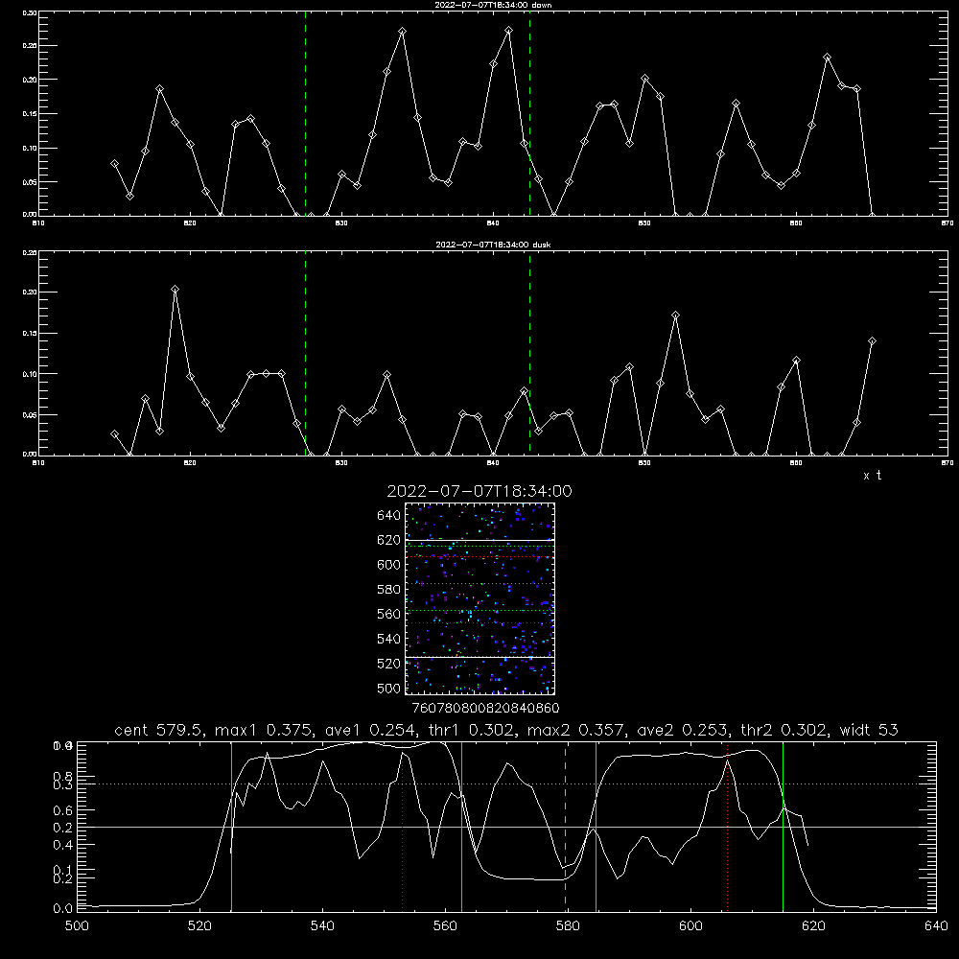Viewport: 959px width, 959px height.
Task: Click the lower white horizontal line in the center image
Action: tap(479, 657)
